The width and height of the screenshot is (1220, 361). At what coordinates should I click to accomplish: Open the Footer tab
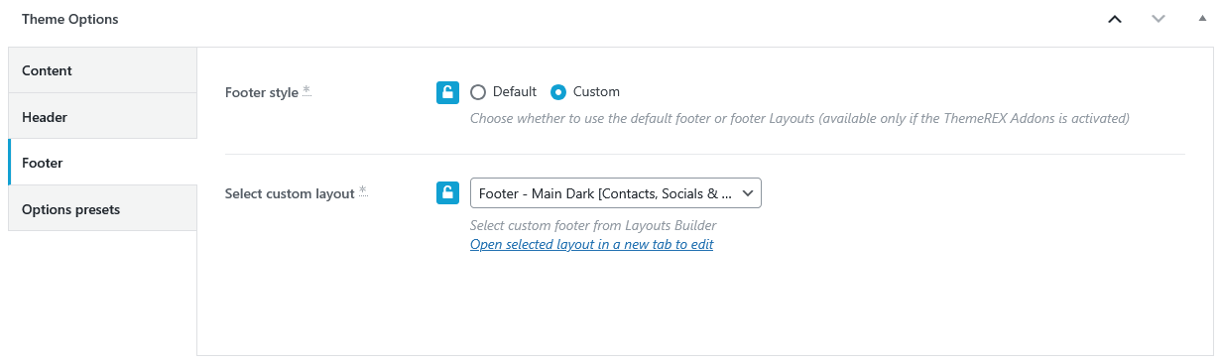103,163
